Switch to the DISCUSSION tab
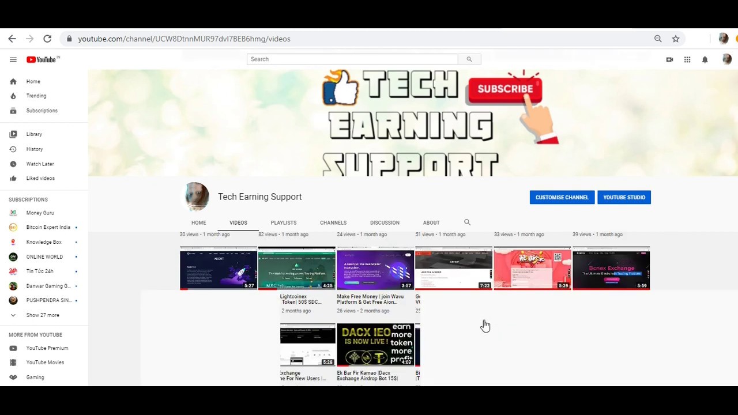Viewport: 738px width, 415px height. pyautogui.click(x=385, y=222)
